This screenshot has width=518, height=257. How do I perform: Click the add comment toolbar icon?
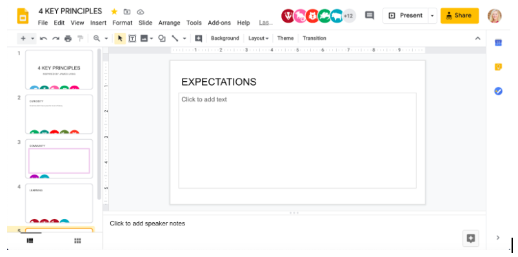[x=198, y=39]
